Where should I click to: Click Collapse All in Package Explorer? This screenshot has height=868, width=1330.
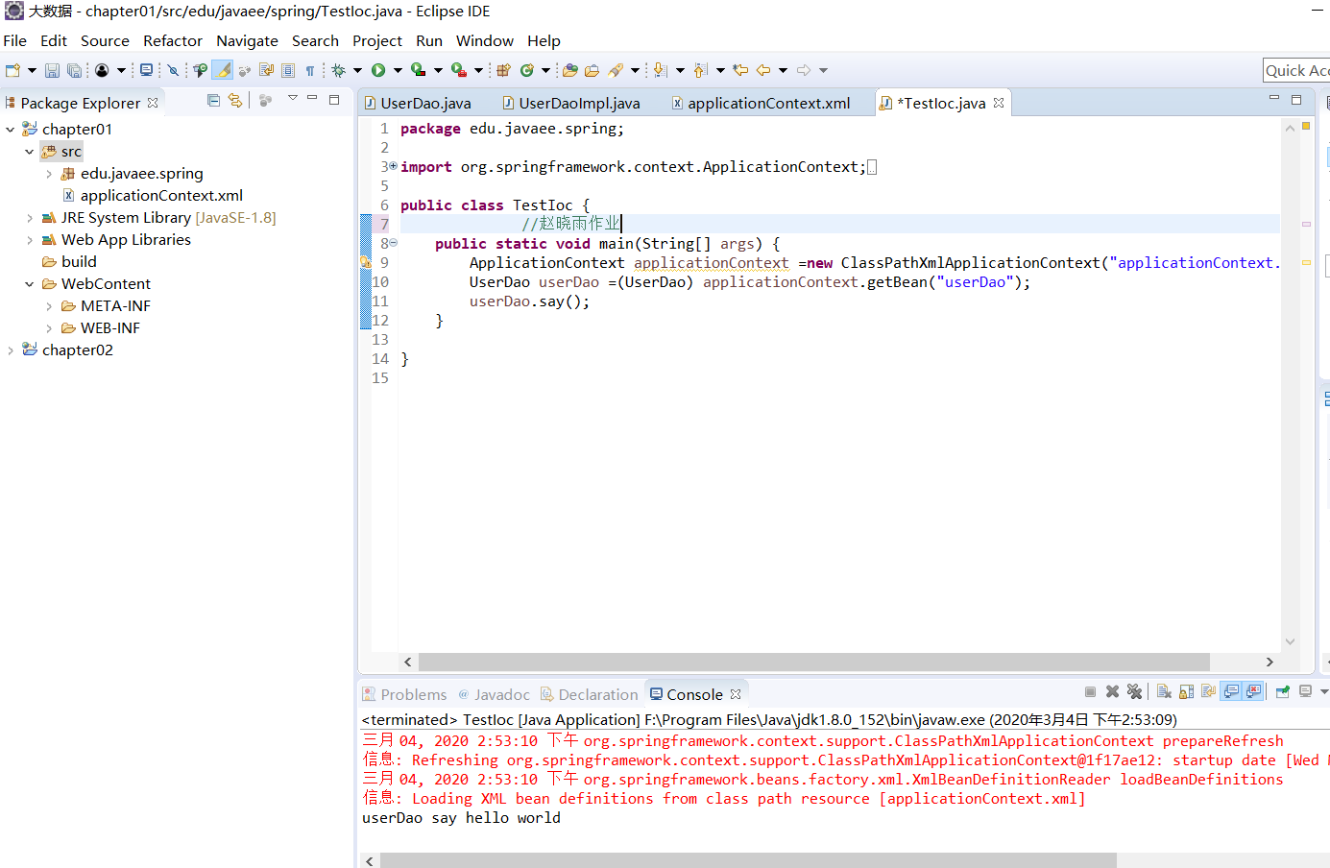point(213,100)
